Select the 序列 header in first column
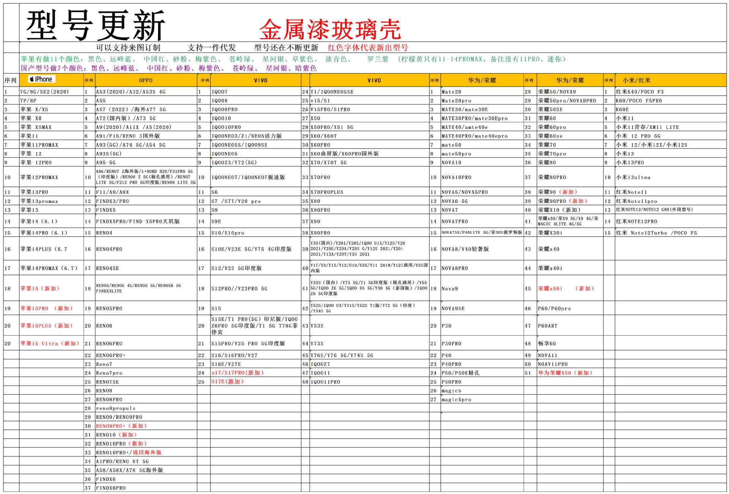729x494 pixels. pyautogui.click(x=11, y=80)
